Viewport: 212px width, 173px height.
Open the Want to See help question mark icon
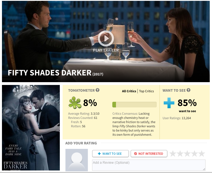(x=188, y=90)
